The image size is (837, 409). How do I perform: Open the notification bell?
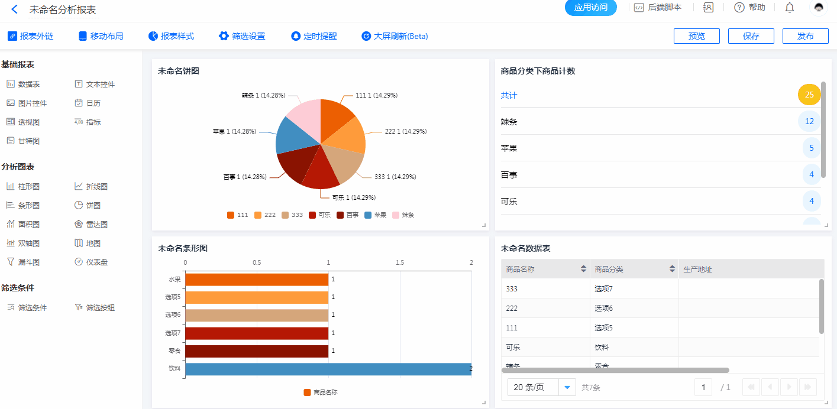790,8
